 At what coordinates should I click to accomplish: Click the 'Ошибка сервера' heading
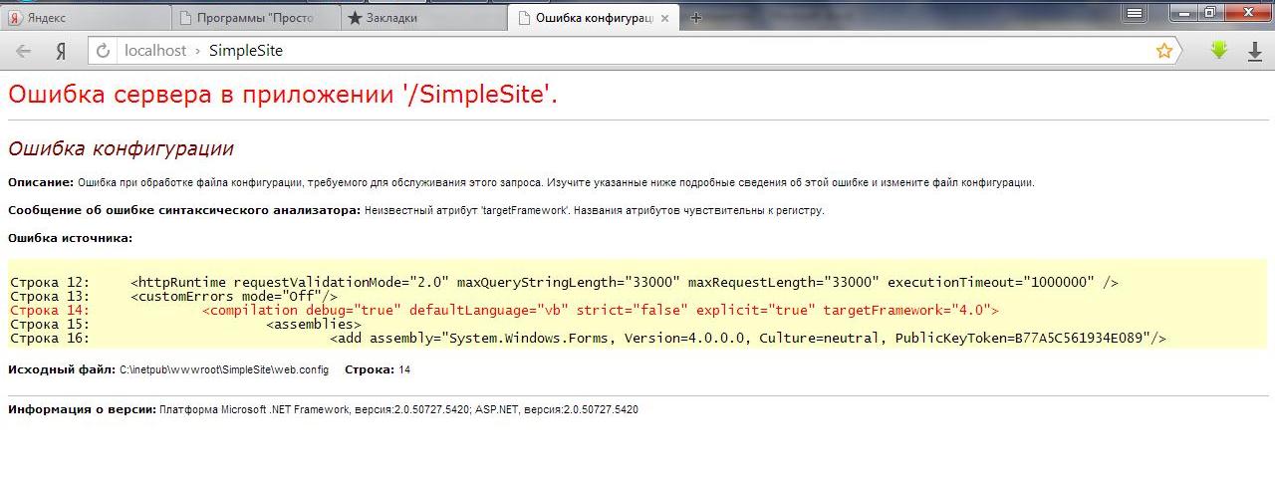pos(282,95)
